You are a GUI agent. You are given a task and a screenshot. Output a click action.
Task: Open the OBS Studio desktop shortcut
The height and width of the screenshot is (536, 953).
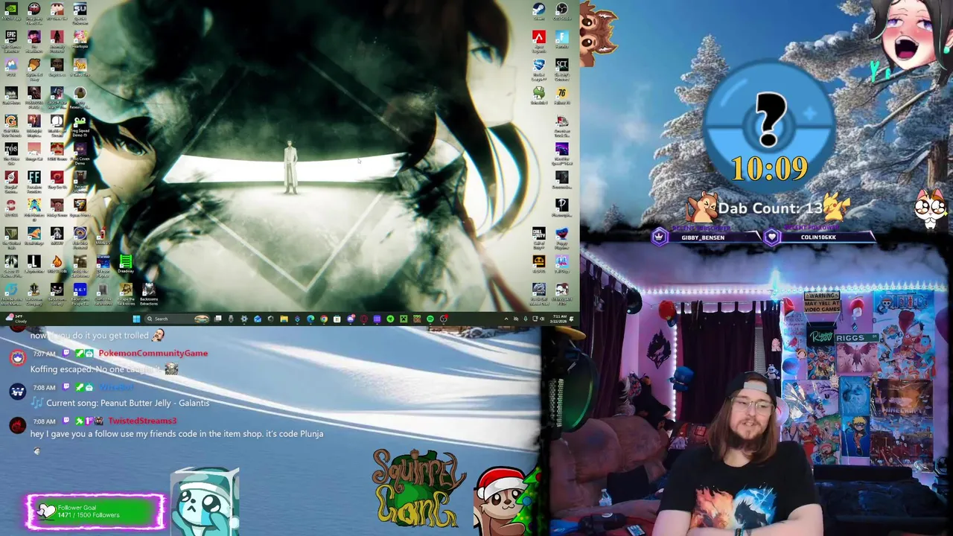point(562,11)
